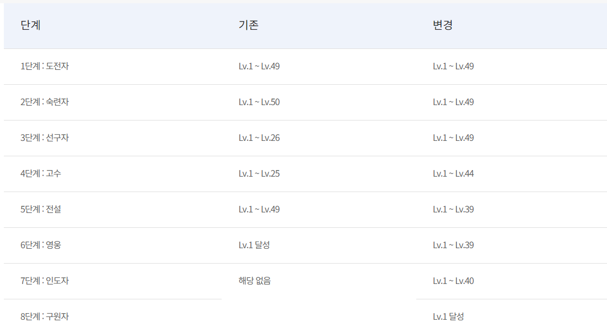Select the 1단계 : 도전자 row label
Image resolution: width=607 pixels, height=328 pixels.
(x=45, y=66)
